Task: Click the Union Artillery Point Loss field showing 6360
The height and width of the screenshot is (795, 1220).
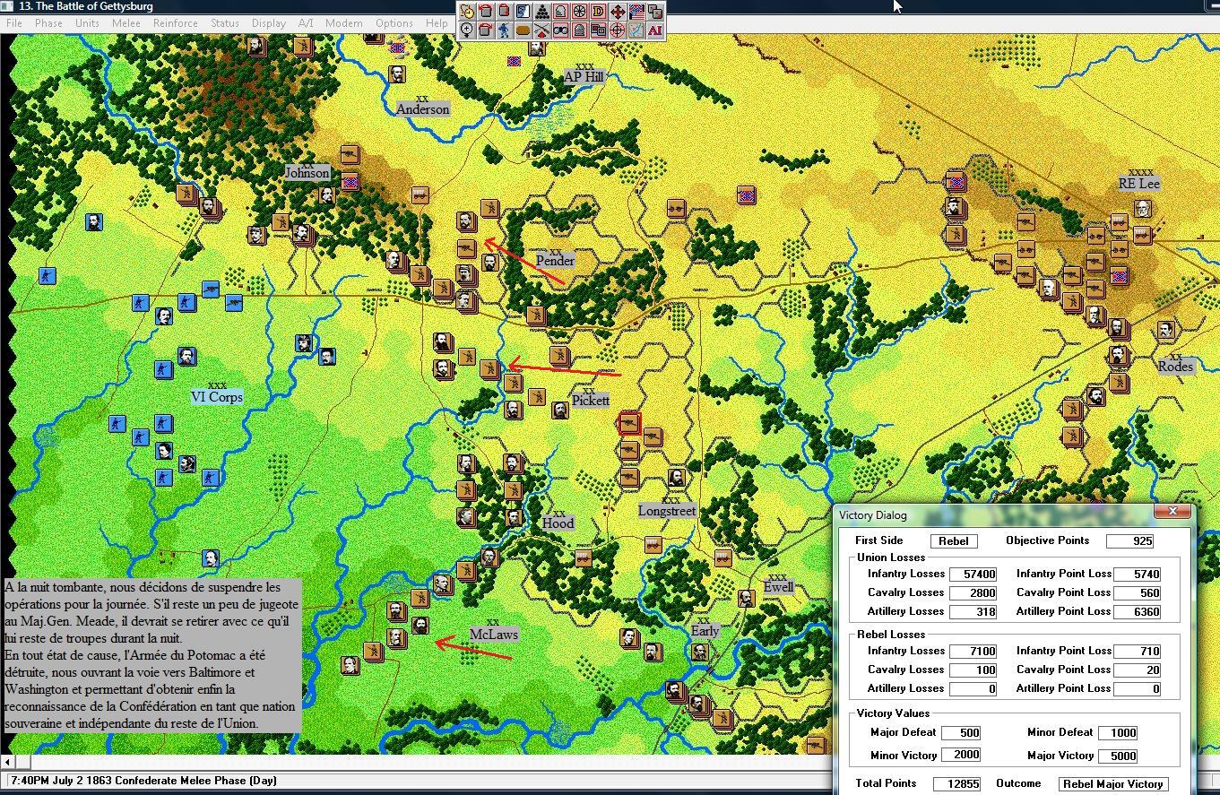Action: pyautogui.click(x=1138, y=612)
